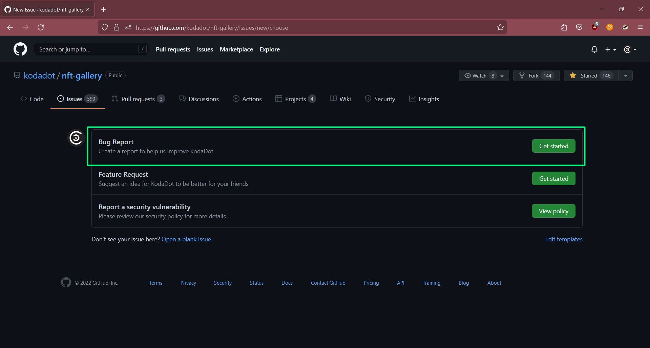
Task: Open the Firefox extensions puzzle icon
Action: tap(564, 27)
